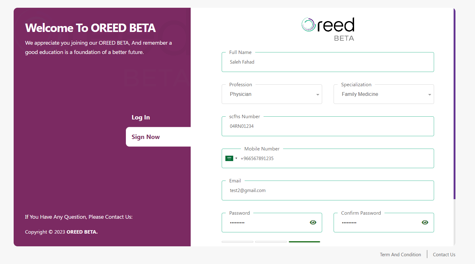Open country code selector arrow
Screen dimensions: 475x264
(236, 159)
